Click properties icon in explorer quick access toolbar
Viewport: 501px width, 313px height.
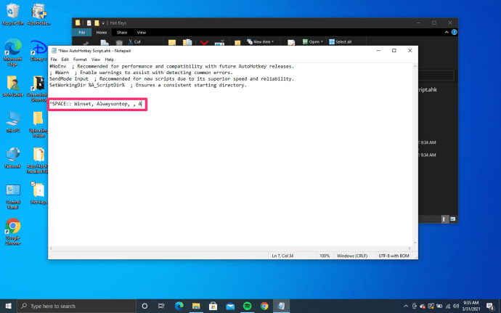click(x=89, y=23)
